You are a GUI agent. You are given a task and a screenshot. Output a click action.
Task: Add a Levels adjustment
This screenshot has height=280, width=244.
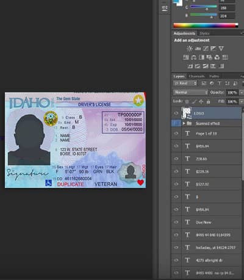pyautogui.click(x=198, y=48)
